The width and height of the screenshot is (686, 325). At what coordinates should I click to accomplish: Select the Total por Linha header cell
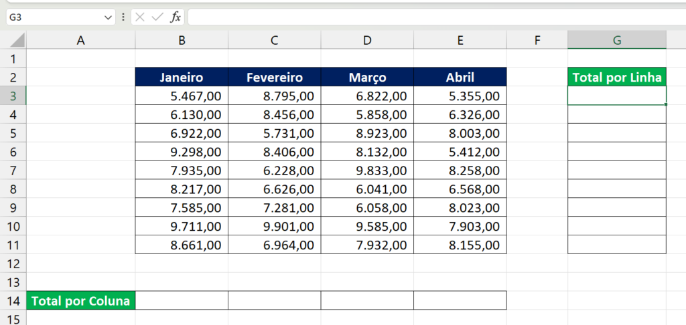(617, 78)
